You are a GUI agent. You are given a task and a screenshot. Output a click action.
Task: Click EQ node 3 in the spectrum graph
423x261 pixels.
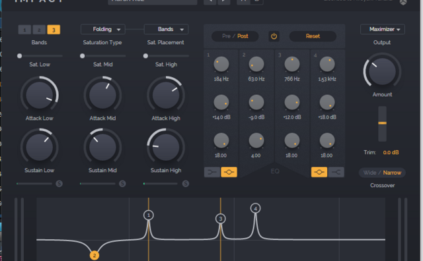[x=221, y=219]
